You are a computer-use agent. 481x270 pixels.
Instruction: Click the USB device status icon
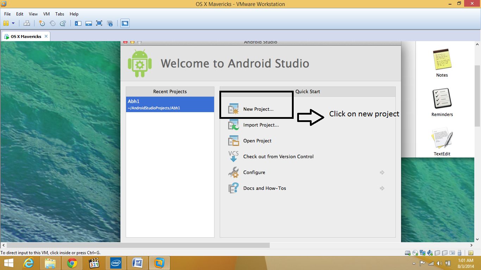click(x=459, y=253)
